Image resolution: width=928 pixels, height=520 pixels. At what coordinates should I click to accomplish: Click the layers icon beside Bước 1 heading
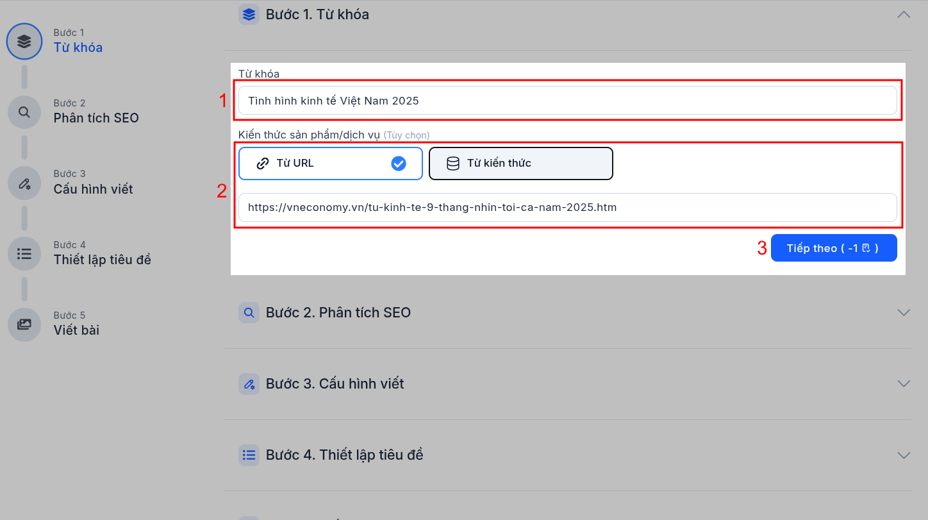point(249,14)
